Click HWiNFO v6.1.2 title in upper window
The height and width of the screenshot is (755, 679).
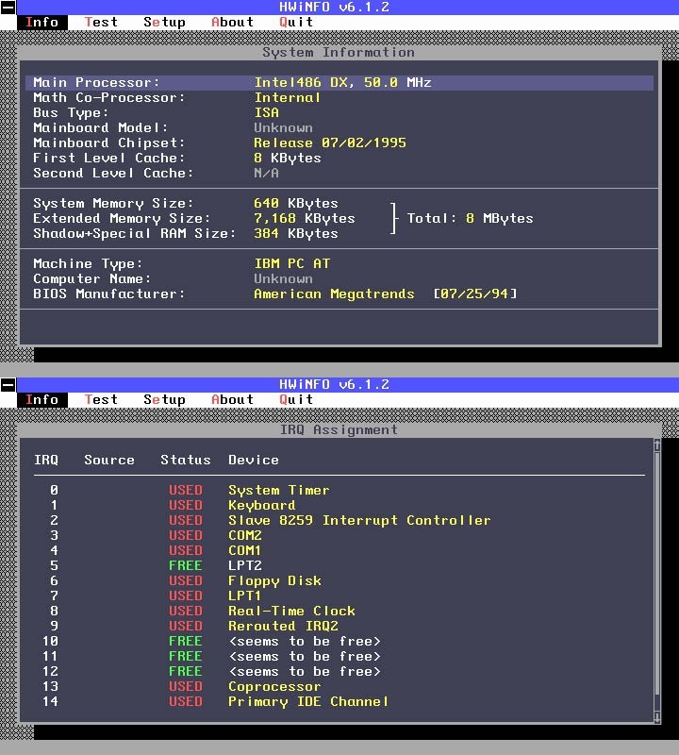pyautogui.click(x=335, y=8)
